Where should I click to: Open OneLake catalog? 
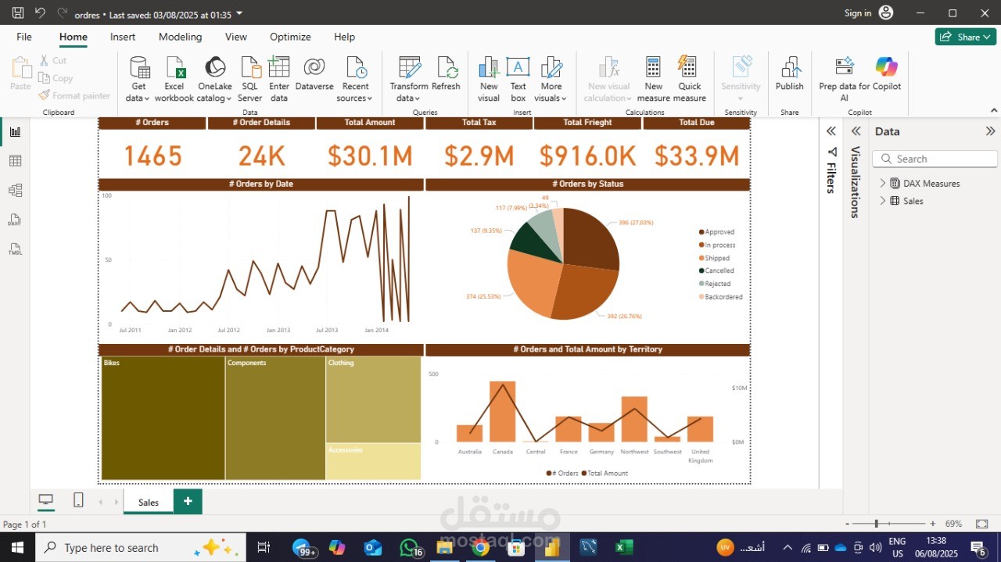(x=214, y=79)
